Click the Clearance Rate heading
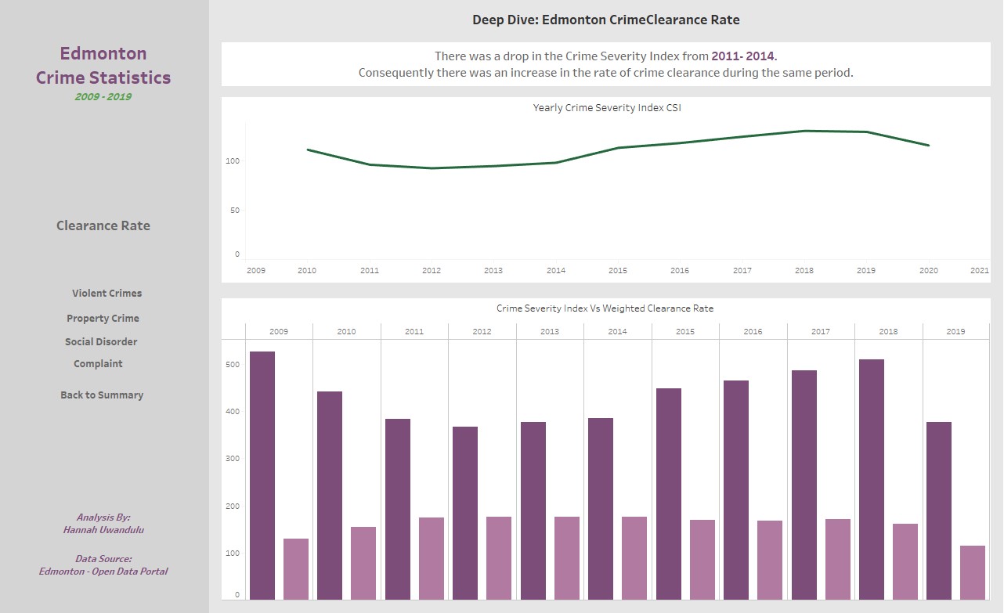The image size is (1004, 613). tap(103, 225)
